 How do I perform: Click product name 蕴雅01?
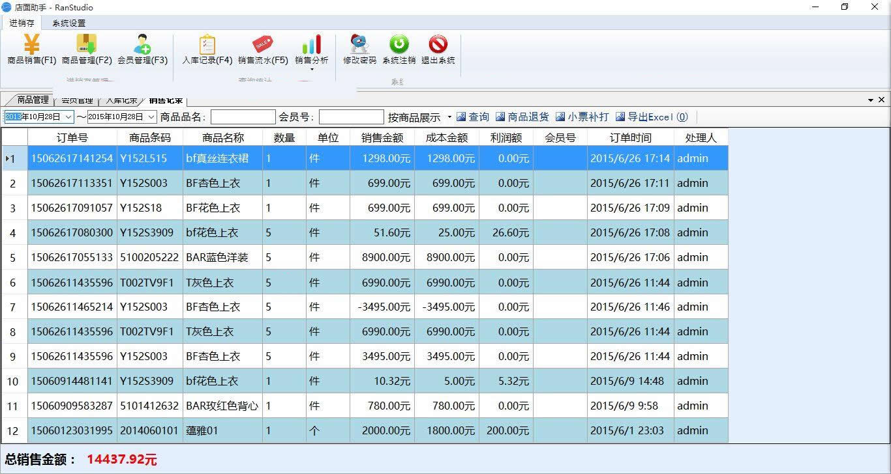click(x=223, y=430)
